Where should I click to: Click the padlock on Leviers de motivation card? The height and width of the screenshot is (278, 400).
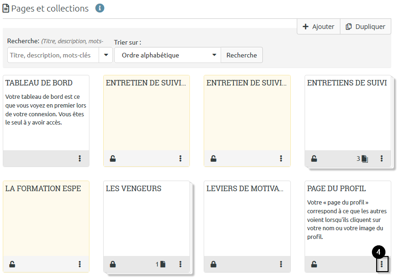pos(213,264)
